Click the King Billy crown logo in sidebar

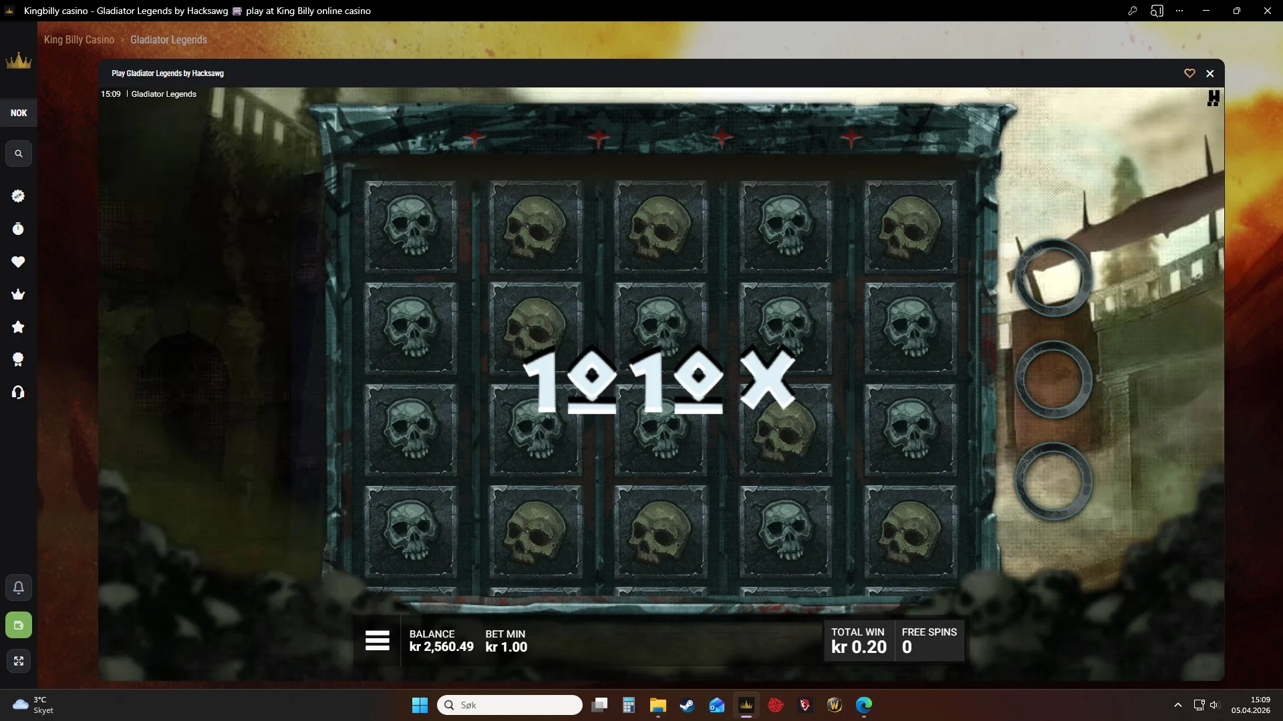click(19, 61)
